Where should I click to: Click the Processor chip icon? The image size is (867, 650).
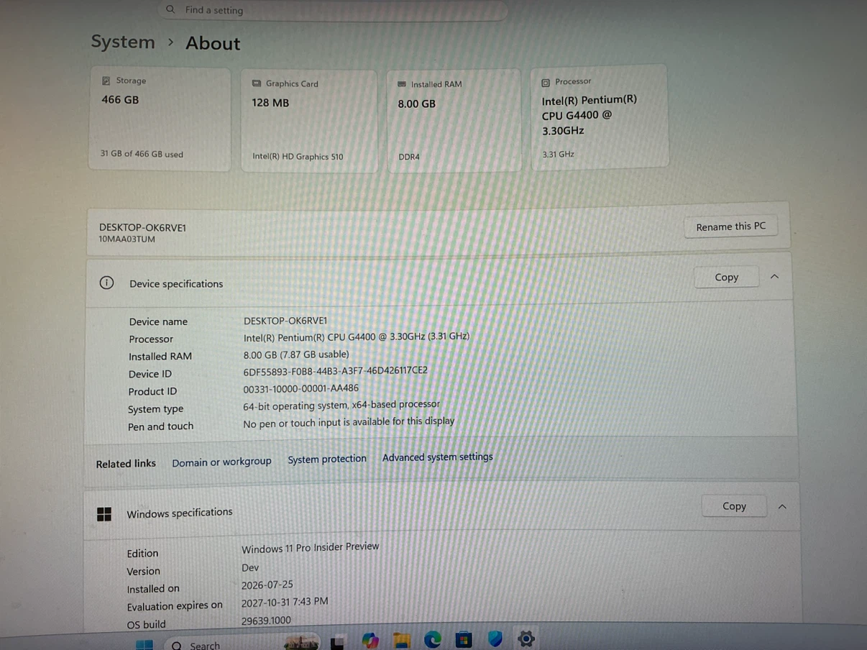pyautogui.click(x=546, y=82)
